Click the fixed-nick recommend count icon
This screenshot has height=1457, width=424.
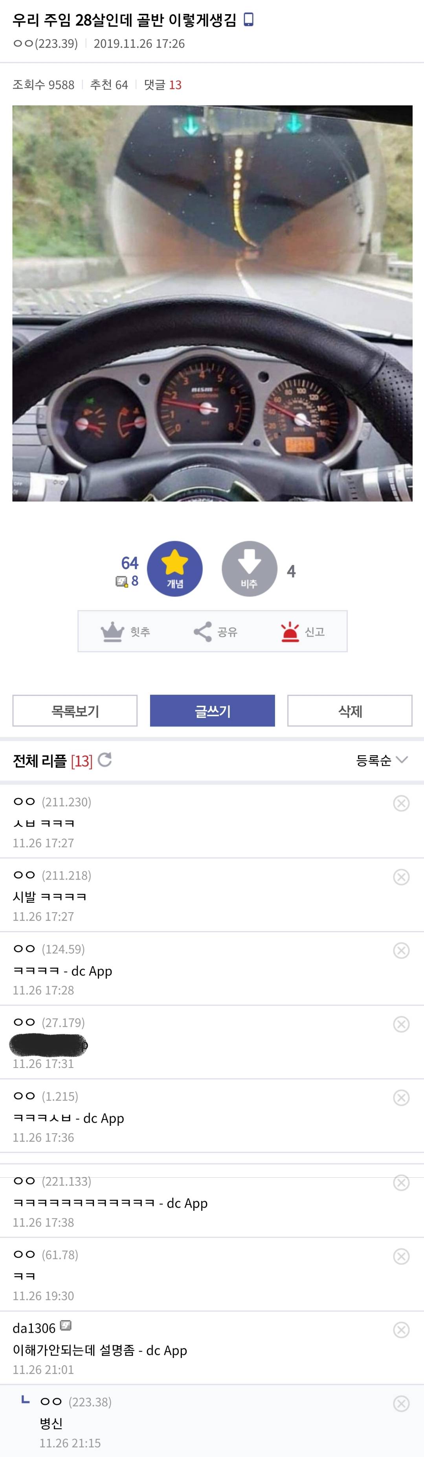coord(121,581)
